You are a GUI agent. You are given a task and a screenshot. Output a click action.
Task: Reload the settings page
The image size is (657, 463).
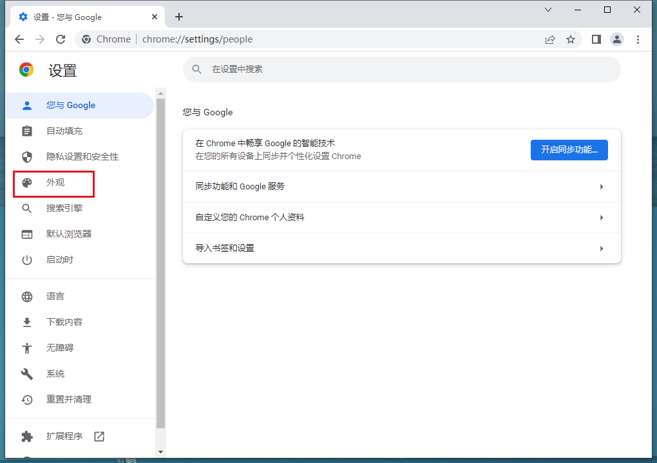point(61,39)
